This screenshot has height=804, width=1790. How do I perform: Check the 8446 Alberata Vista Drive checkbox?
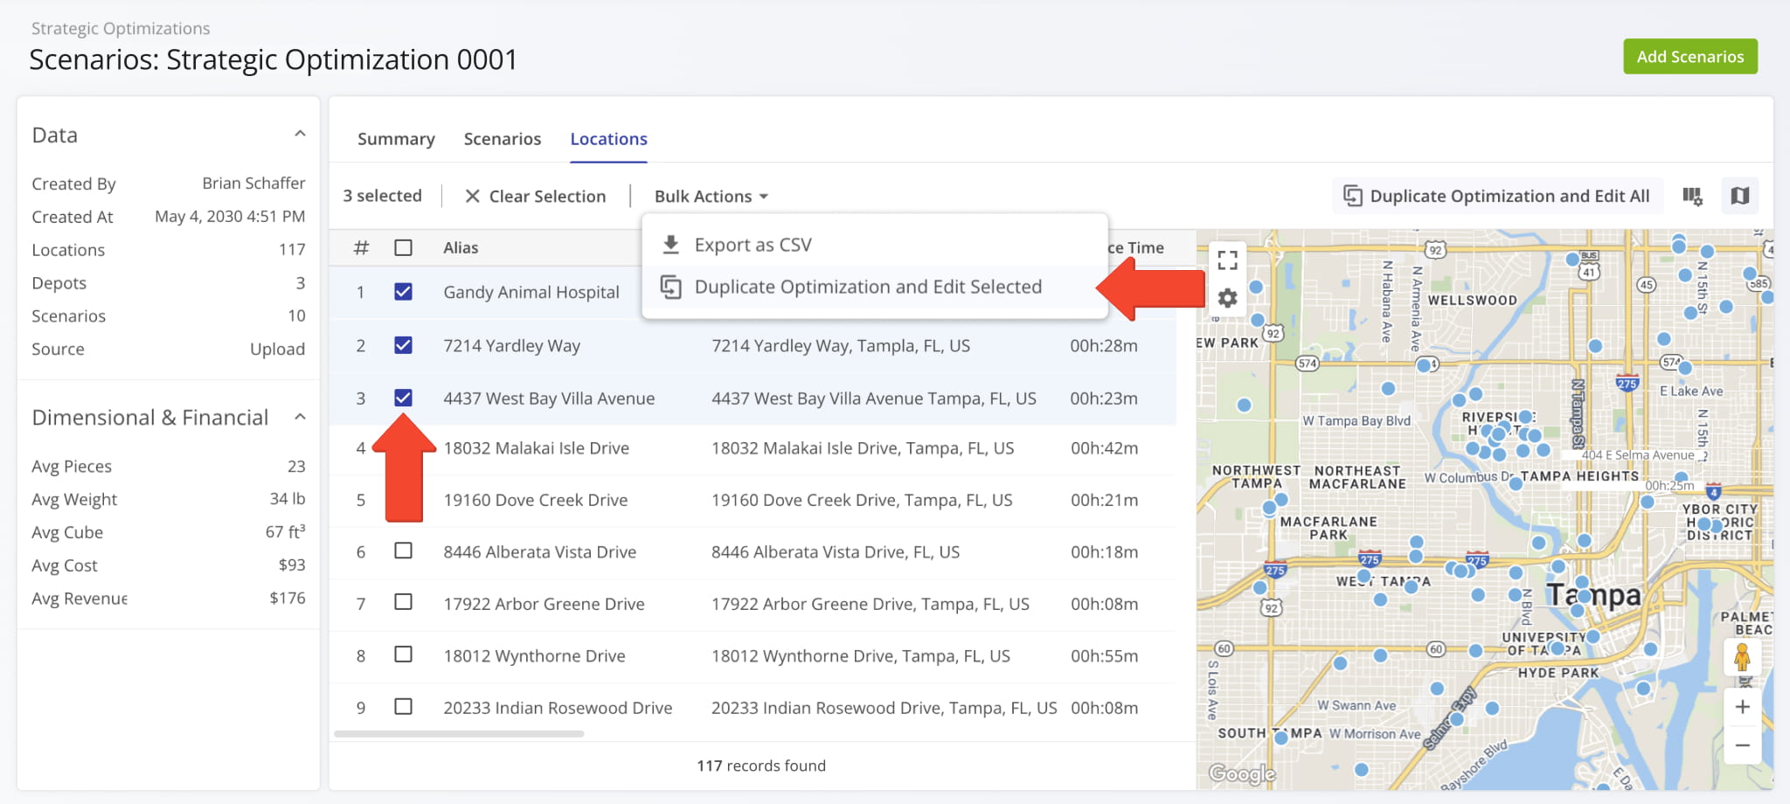[403, 551]
